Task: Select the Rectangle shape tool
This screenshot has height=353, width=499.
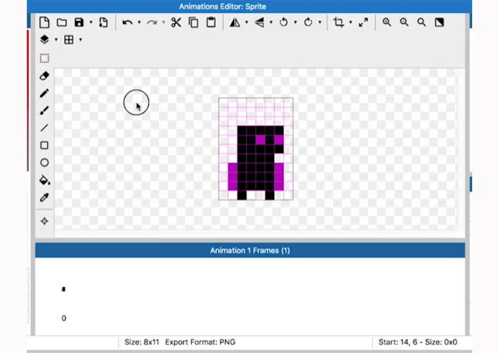Action: tap(44, 146)
